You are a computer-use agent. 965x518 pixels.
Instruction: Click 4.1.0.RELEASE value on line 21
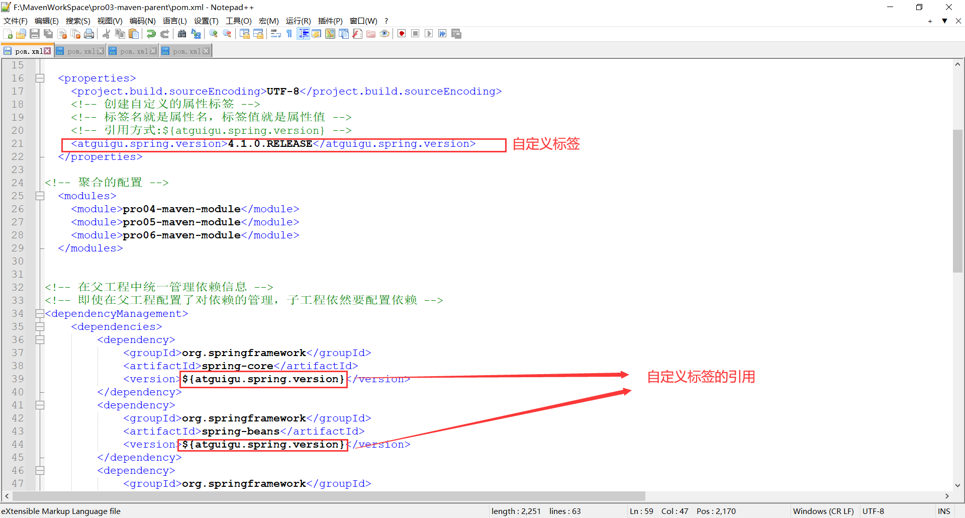[x=270, y=143]
